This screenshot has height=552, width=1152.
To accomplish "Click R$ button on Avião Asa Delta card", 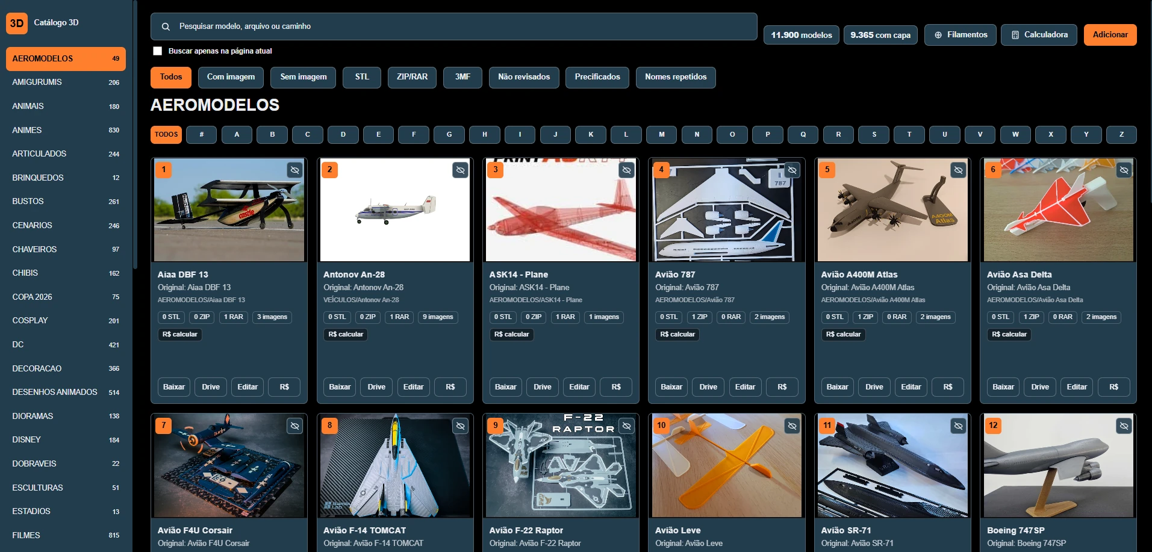I will pyautogui.click(x=1113, y=387).
